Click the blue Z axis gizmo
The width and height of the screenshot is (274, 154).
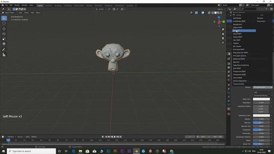click(219, 17)
